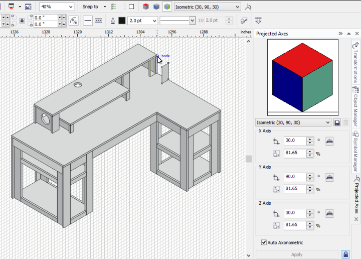Viewport: 361px width, 259px height.
Task: Click the application launcher monitor icon
Action: tap(11, 7)
